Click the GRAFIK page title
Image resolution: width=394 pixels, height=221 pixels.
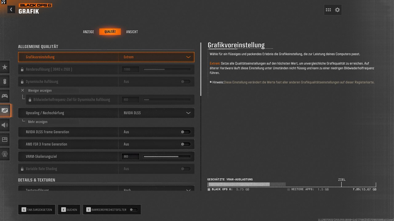pos(29,12)
